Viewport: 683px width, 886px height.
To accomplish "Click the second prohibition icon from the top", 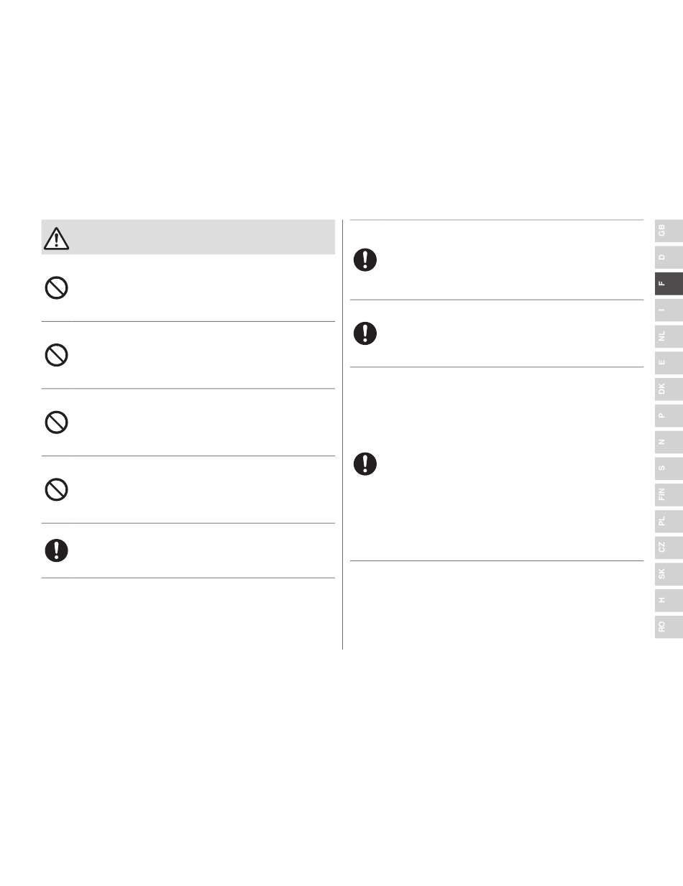I will pyautogui.click(x=57, y=356).
